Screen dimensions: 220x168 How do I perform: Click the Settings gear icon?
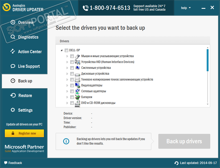[13, 110]
